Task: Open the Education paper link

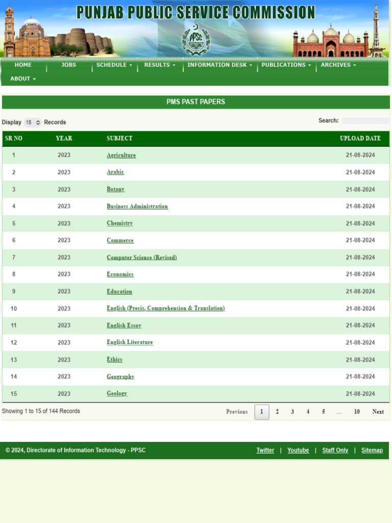Action: tap(119, 291)
